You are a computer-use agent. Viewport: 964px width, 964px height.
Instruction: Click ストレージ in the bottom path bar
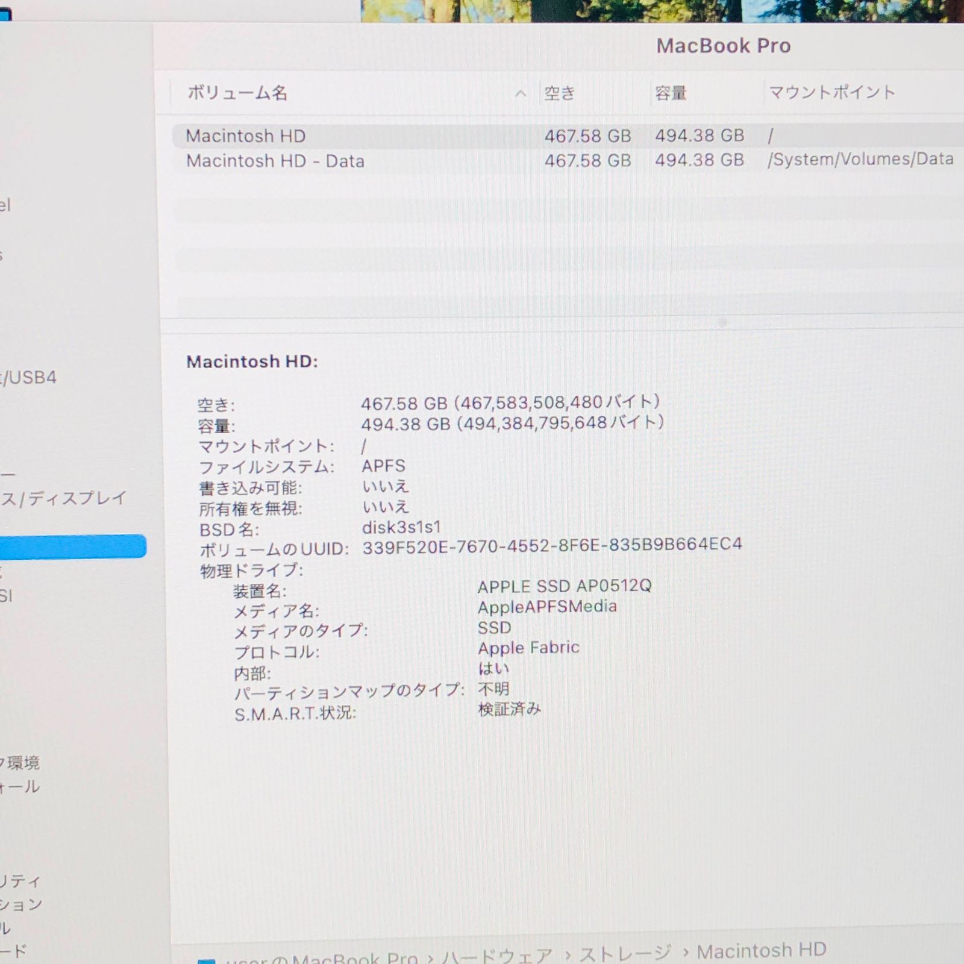tap(625, 953)
